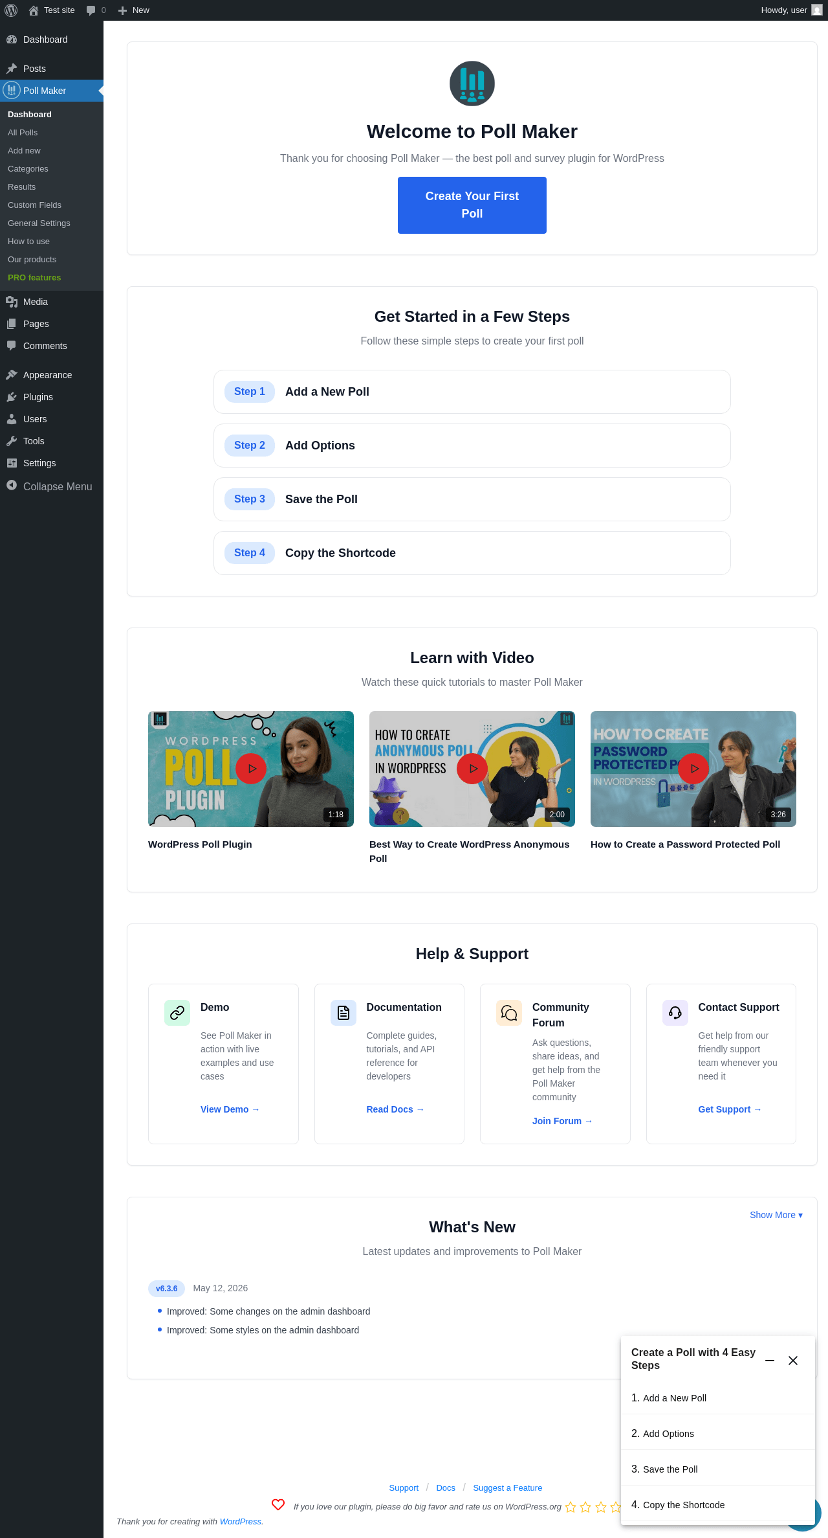Open the comments bubble icon in admin bar
Image resolution: width=828 pixels, height=1538 pixels.
point(91,10)
